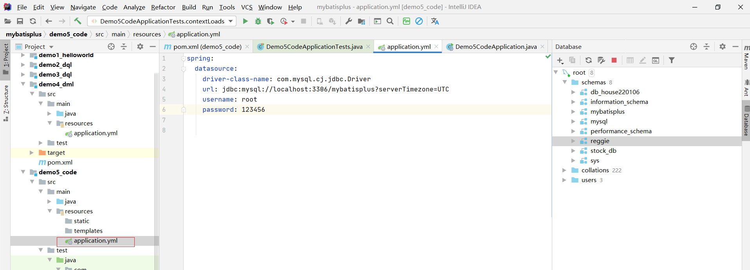Select the stock_db schema

pyautogui.click(x=603, y=151)
